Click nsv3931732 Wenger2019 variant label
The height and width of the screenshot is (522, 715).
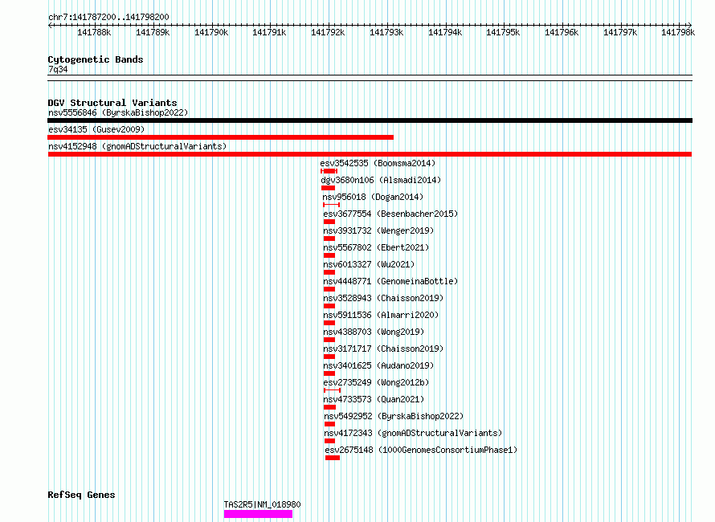tap(378, 230)
